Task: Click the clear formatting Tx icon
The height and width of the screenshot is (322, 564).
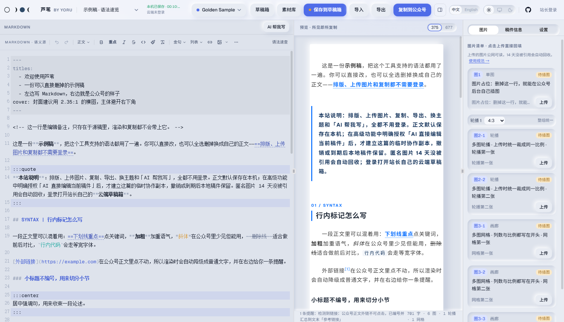Action: (162, 42)
